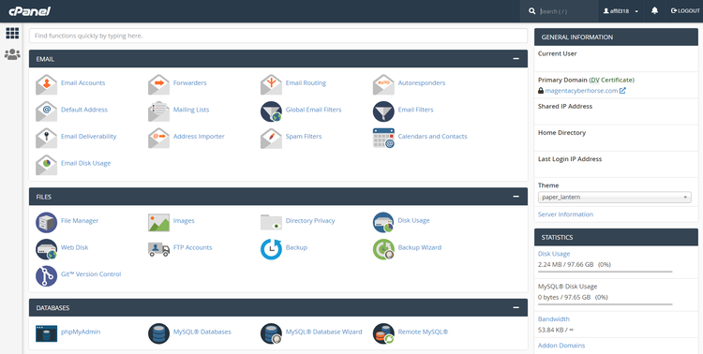Click the Mailing Lists icon
This screenshot has height=354, width=703.
[158, 111]
